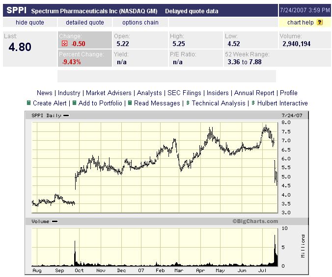Click the P/E Ratio n/a value
This screenshot has height=277, width=332.
[178, 62]
